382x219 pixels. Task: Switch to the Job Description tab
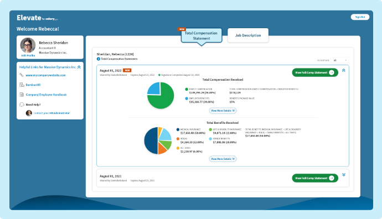coord(248,35)
